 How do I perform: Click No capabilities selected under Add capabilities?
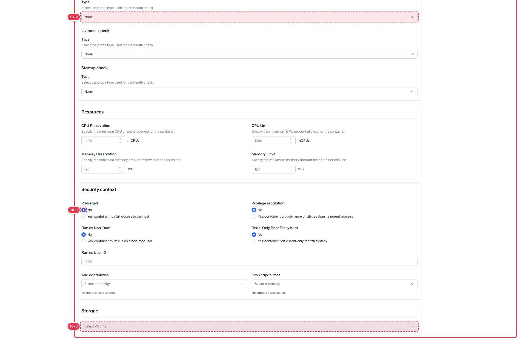pos(98,293)
